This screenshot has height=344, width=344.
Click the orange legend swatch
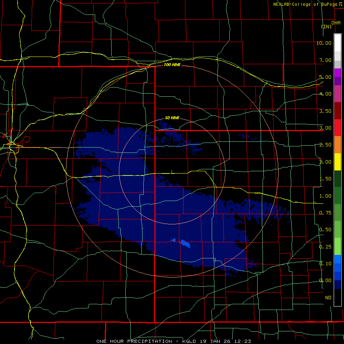pos(338,144)
